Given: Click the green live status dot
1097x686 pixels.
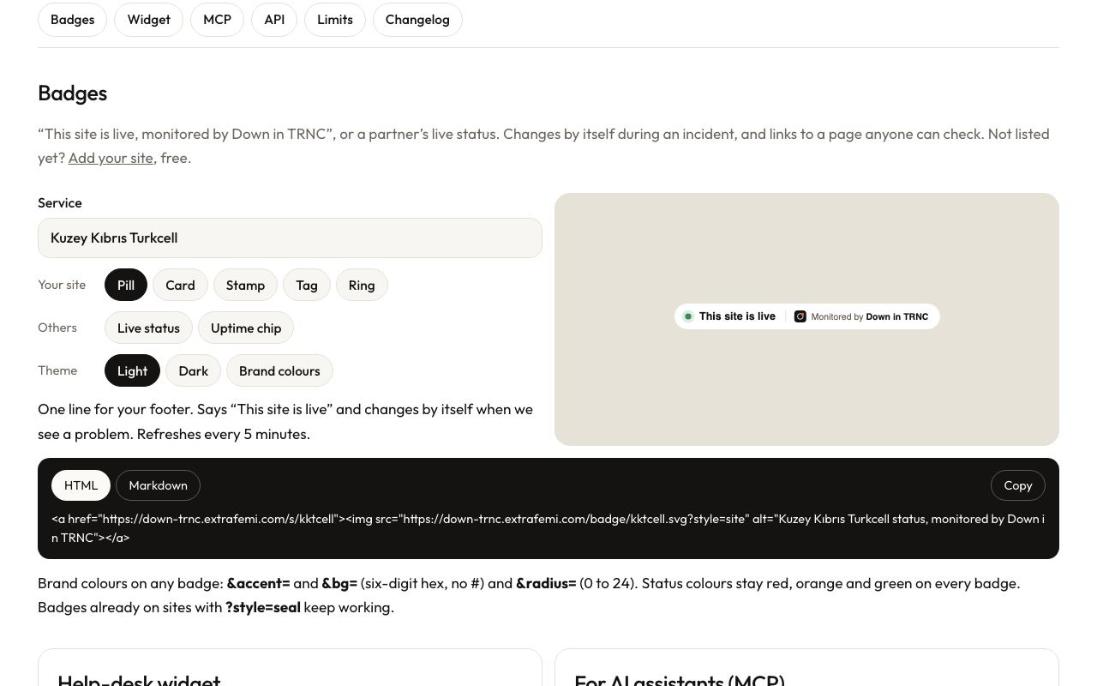Looking at the screenshot, I should tap(687, 316).
